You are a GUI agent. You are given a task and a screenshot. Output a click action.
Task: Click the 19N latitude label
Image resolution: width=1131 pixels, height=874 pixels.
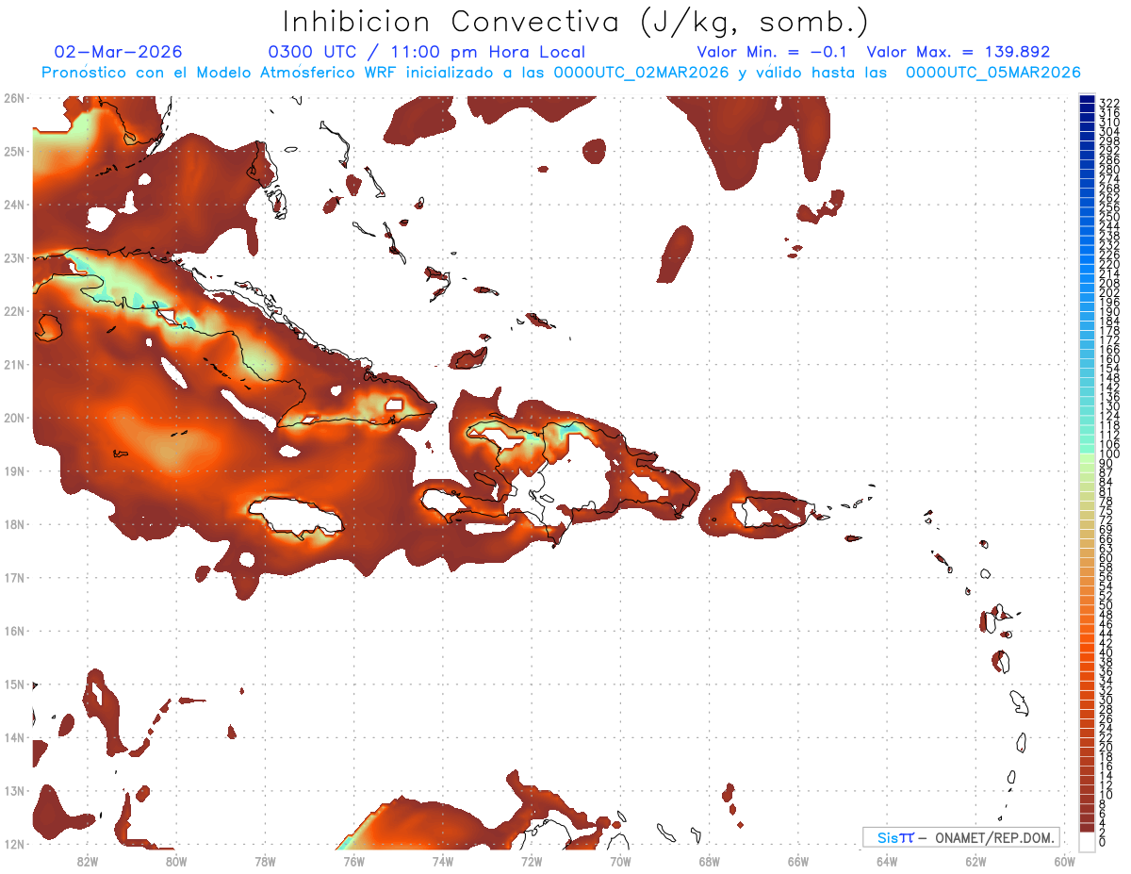tap(14, 470)
